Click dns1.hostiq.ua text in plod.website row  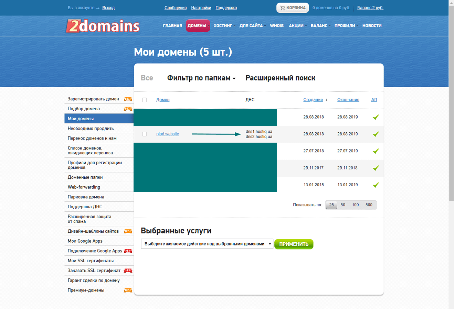click(259, 132)
